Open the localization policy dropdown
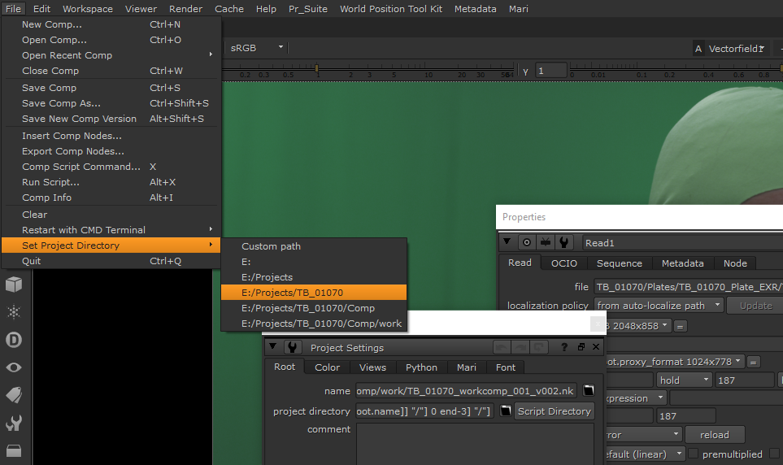Image resolution: width=783 pixels, height=465 pixels. [x=658, y=306]
